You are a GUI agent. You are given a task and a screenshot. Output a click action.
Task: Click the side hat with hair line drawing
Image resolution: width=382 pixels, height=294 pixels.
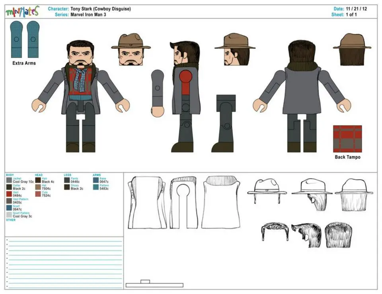tap(312, 194)
